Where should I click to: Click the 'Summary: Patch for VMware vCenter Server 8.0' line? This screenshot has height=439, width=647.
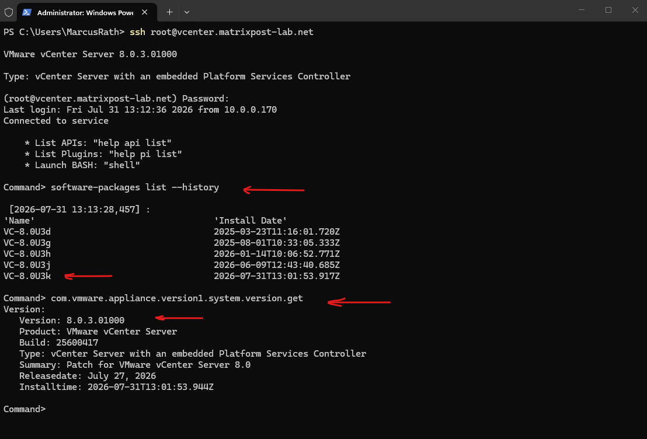pos(135,365)
